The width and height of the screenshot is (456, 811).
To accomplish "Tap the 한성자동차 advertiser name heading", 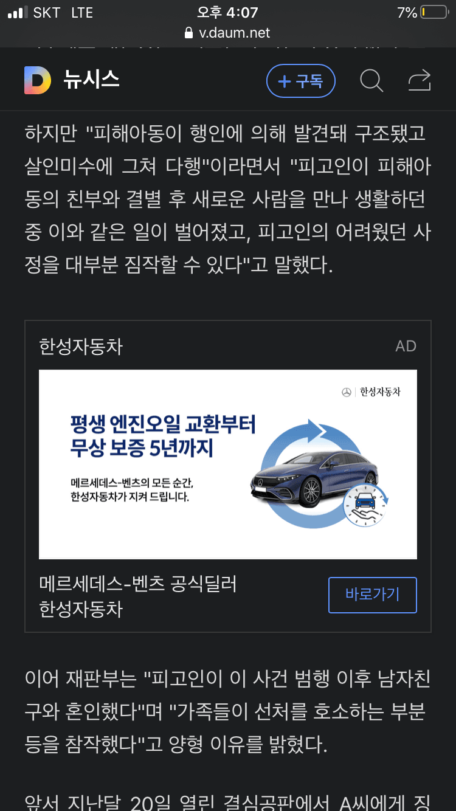I will pyautogui.click(x=81, y=347).
